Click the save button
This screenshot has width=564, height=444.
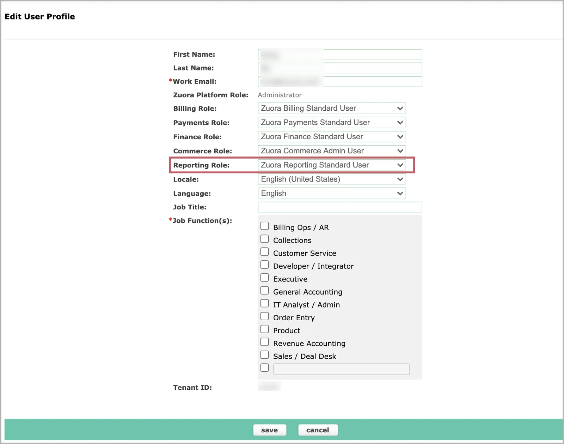270,430
